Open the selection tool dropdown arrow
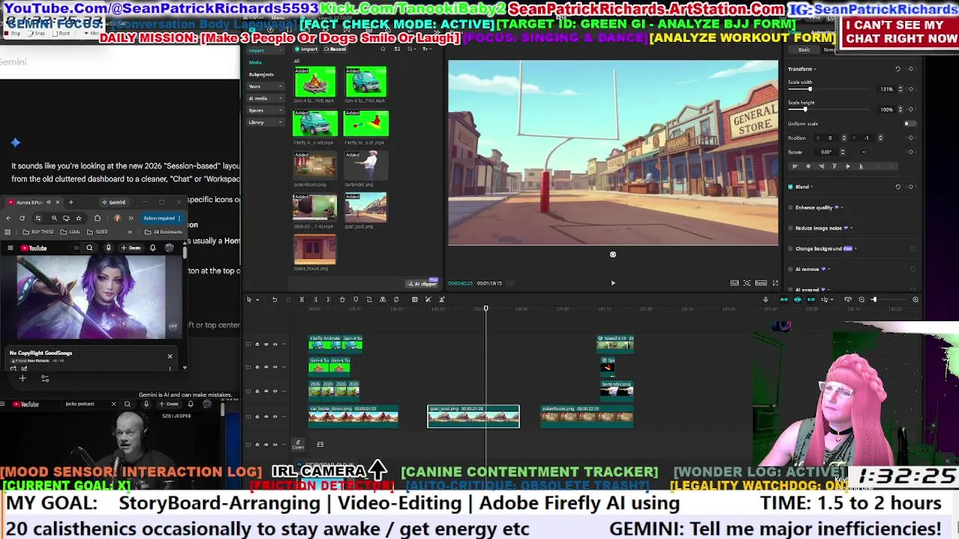Screen dimensions: 959x539 click(258, 299)
